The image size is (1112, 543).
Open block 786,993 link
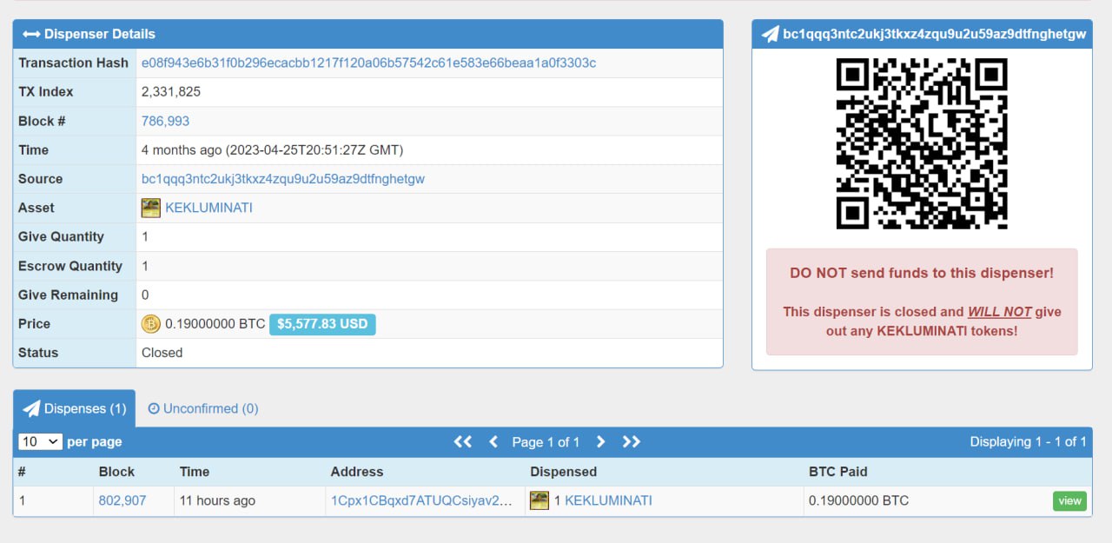[165, 121]
